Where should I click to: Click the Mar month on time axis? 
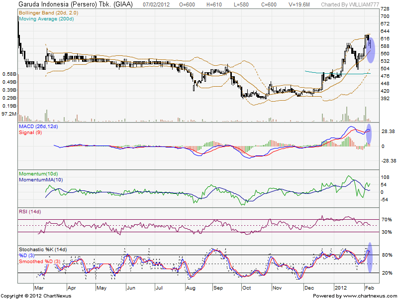(39, 288)
